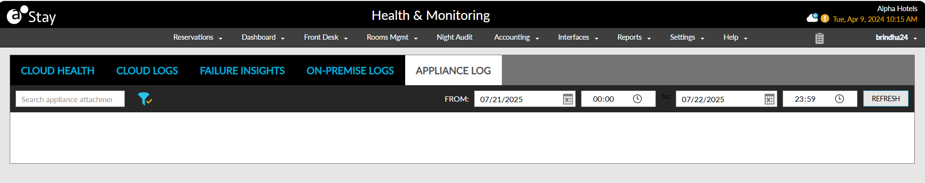The image size is (925, 183).
Task: Expand the Front Desk menu
Action: 325,37
